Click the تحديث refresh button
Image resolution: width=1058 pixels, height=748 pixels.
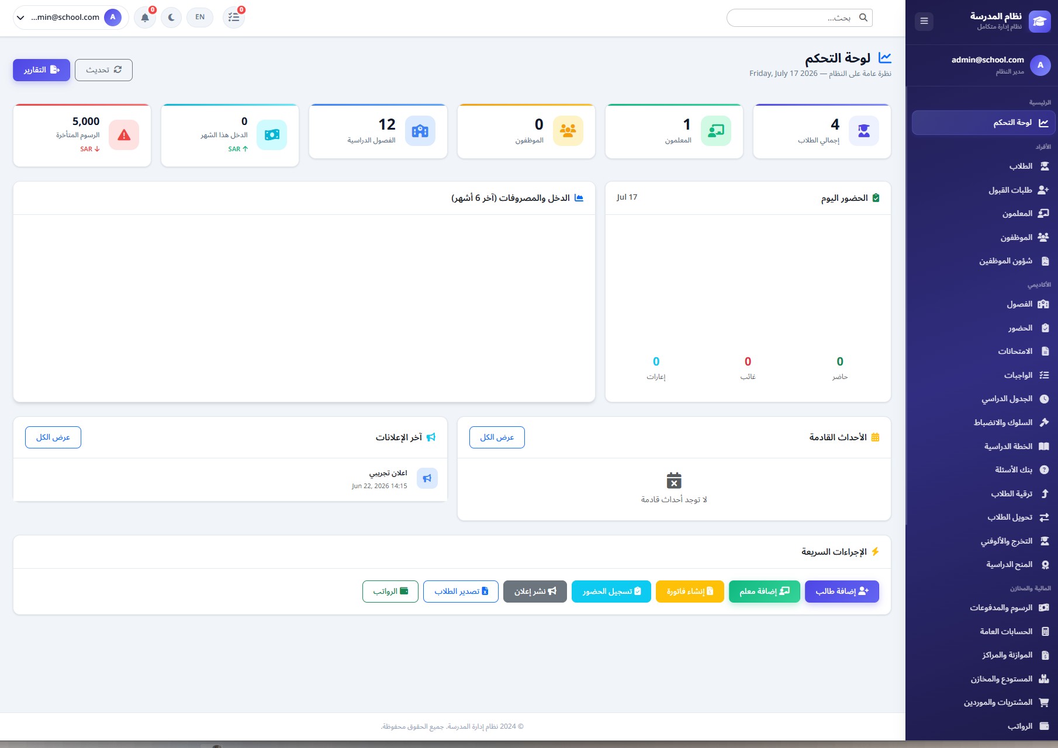coord(103,70)
